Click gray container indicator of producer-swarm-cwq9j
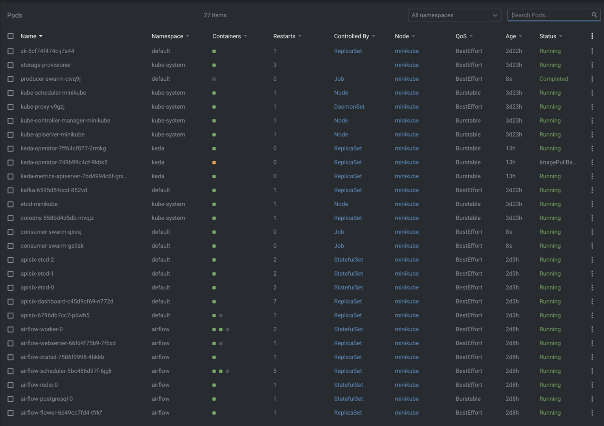Viewport: 604px width, 426px height. point(214,79)
